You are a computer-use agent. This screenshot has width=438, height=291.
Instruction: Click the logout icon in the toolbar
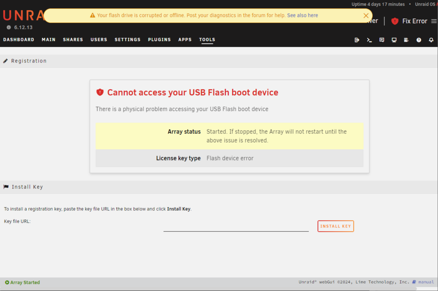[x=357, y=40]
